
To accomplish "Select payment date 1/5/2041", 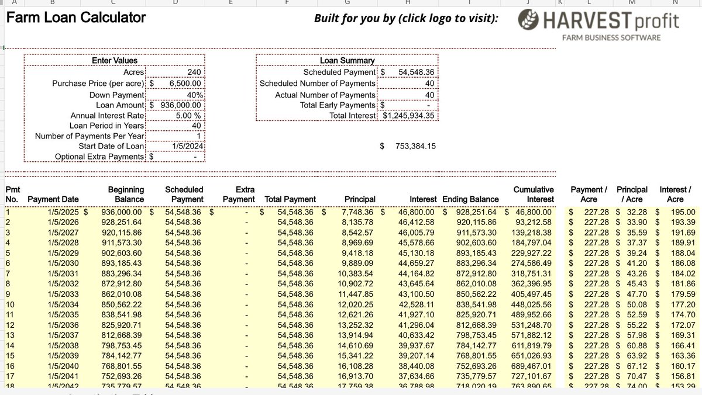I will pyautogui.click(x=64, y=376).
